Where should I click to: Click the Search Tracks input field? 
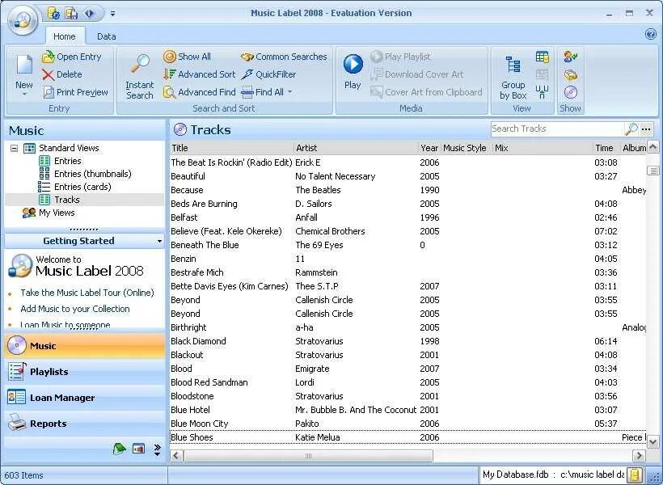pyautogui.click(x=557, y=129)
